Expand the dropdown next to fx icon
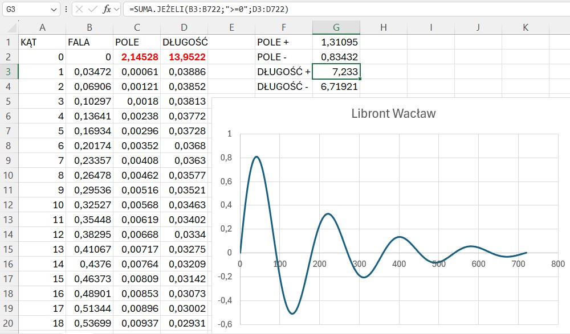The height and width of the screenshot is (334, 570). pyautogui.click(x=116, y=10)
